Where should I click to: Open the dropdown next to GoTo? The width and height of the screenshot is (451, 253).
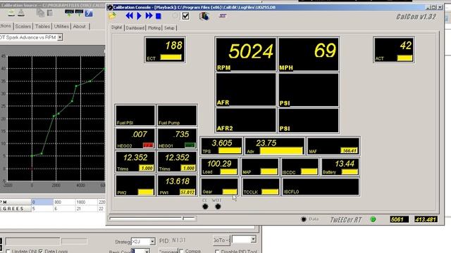(x=253, y=239)
